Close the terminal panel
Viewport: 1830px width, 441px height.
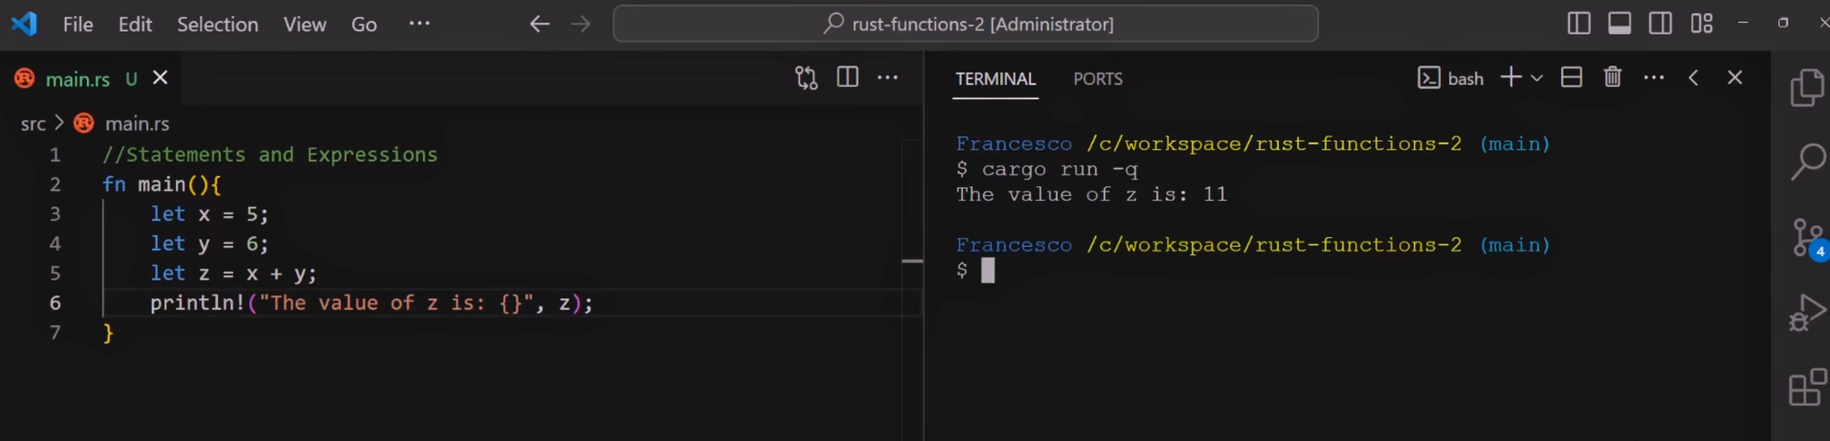[x=1735, y=77]
